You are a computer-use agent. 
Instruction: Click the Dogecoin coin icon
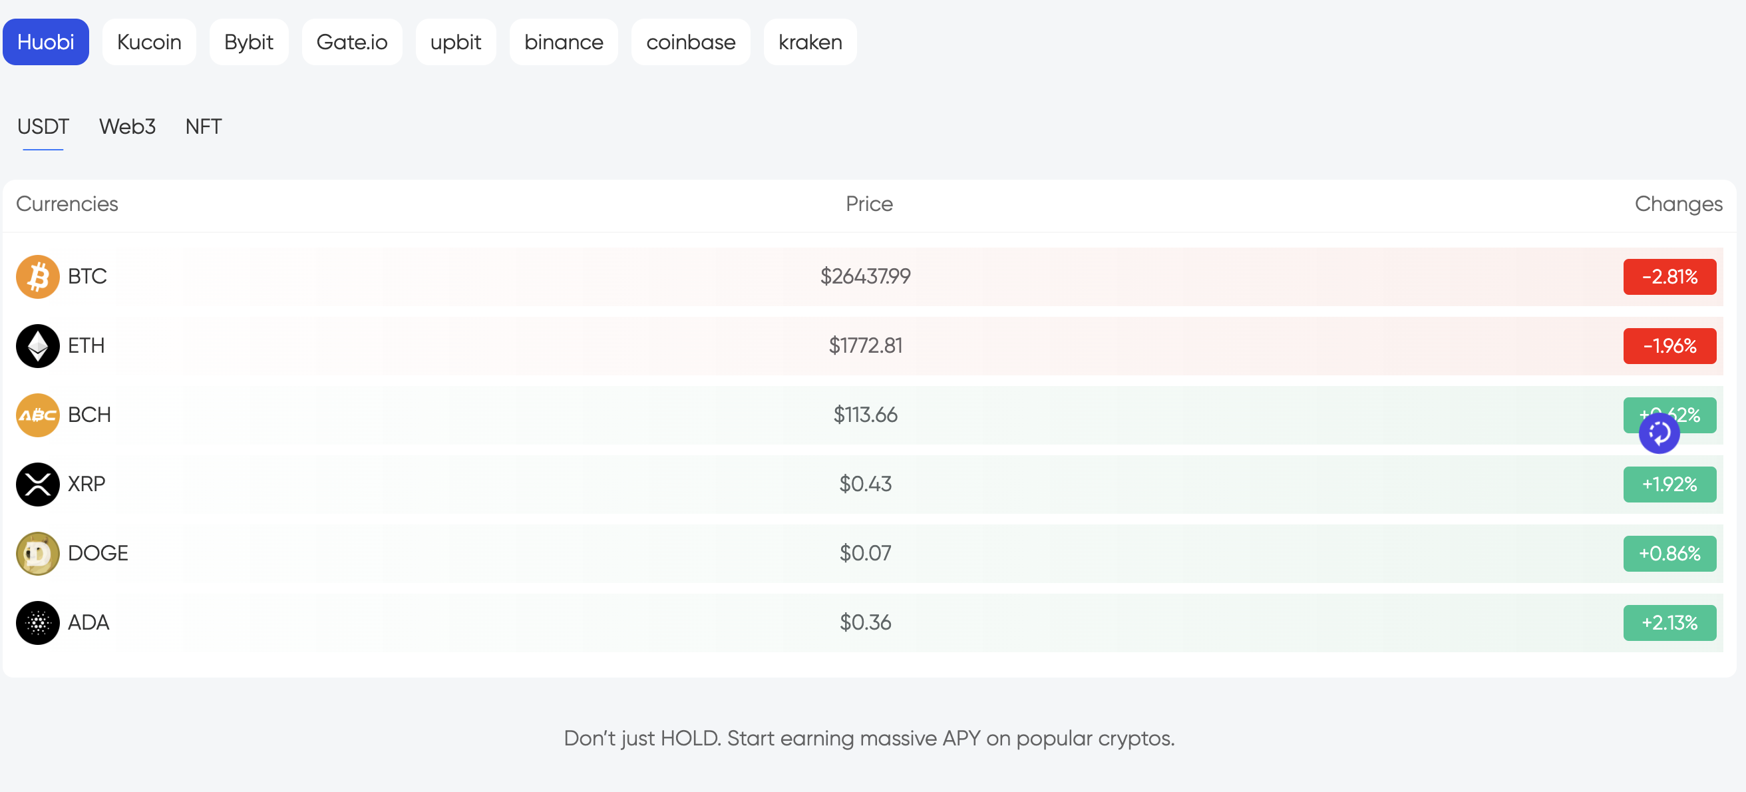pos(38,553)
